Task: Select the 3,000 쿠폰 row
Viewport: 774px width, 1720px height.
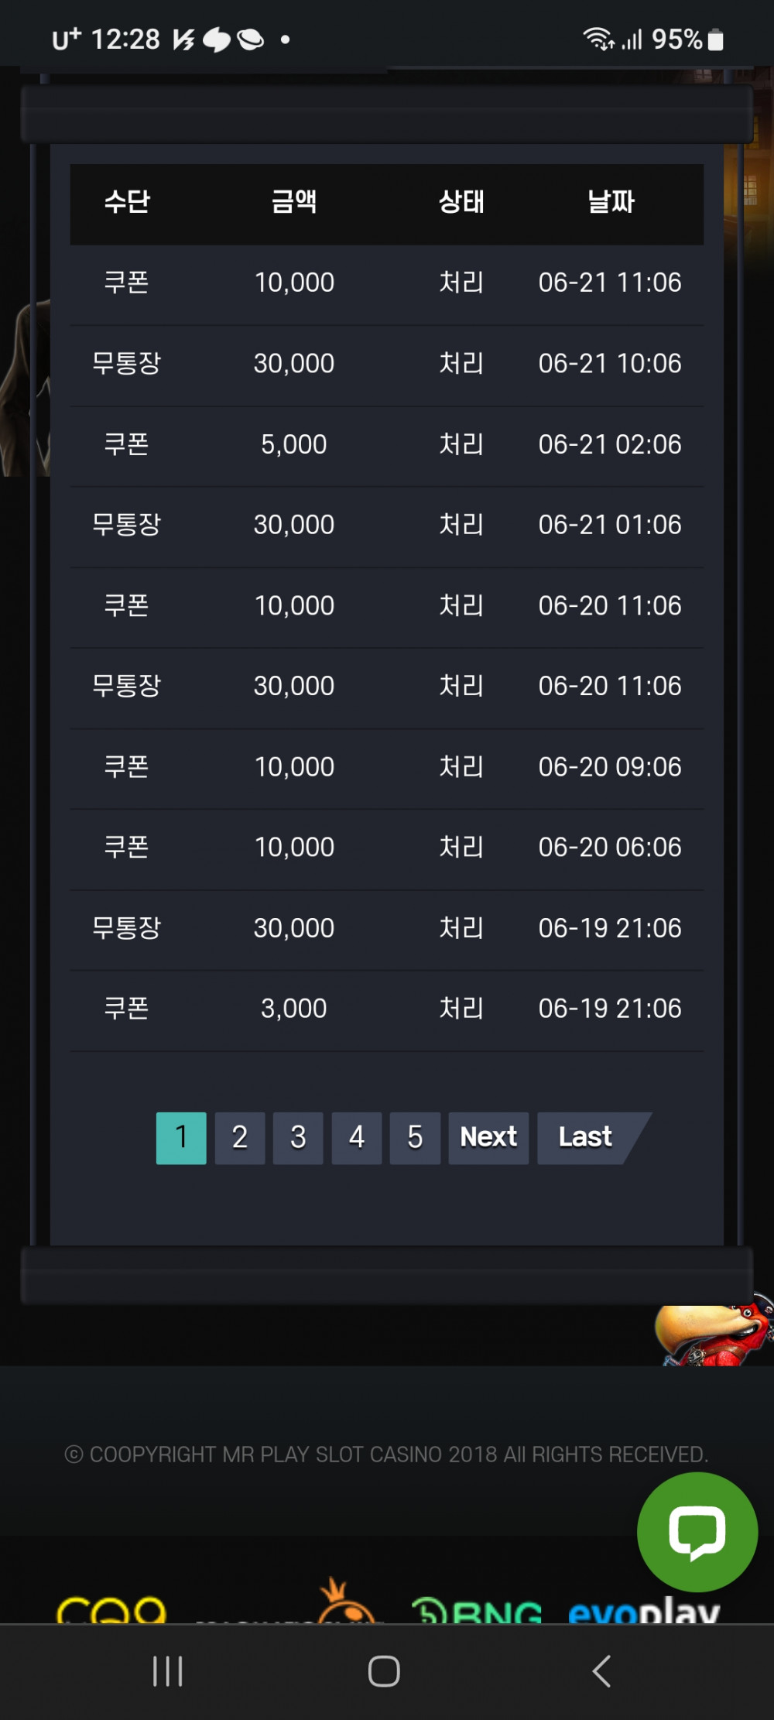Action: [x=387, y=1010]
